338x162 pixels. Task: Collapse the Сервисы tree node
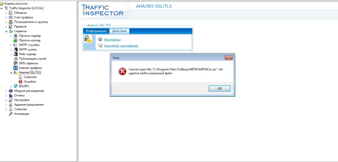pyautogui.click(x=6, y=31)
